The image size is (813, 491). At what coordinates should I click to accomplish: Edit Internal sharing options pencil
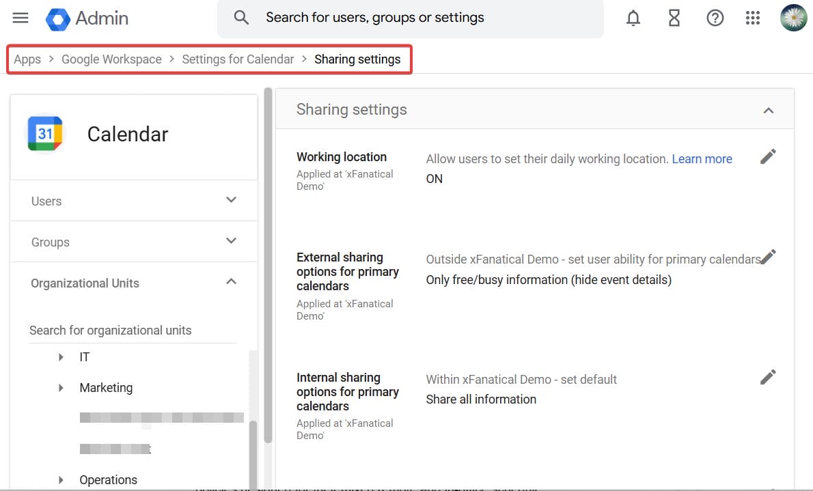tap(768, 377)
